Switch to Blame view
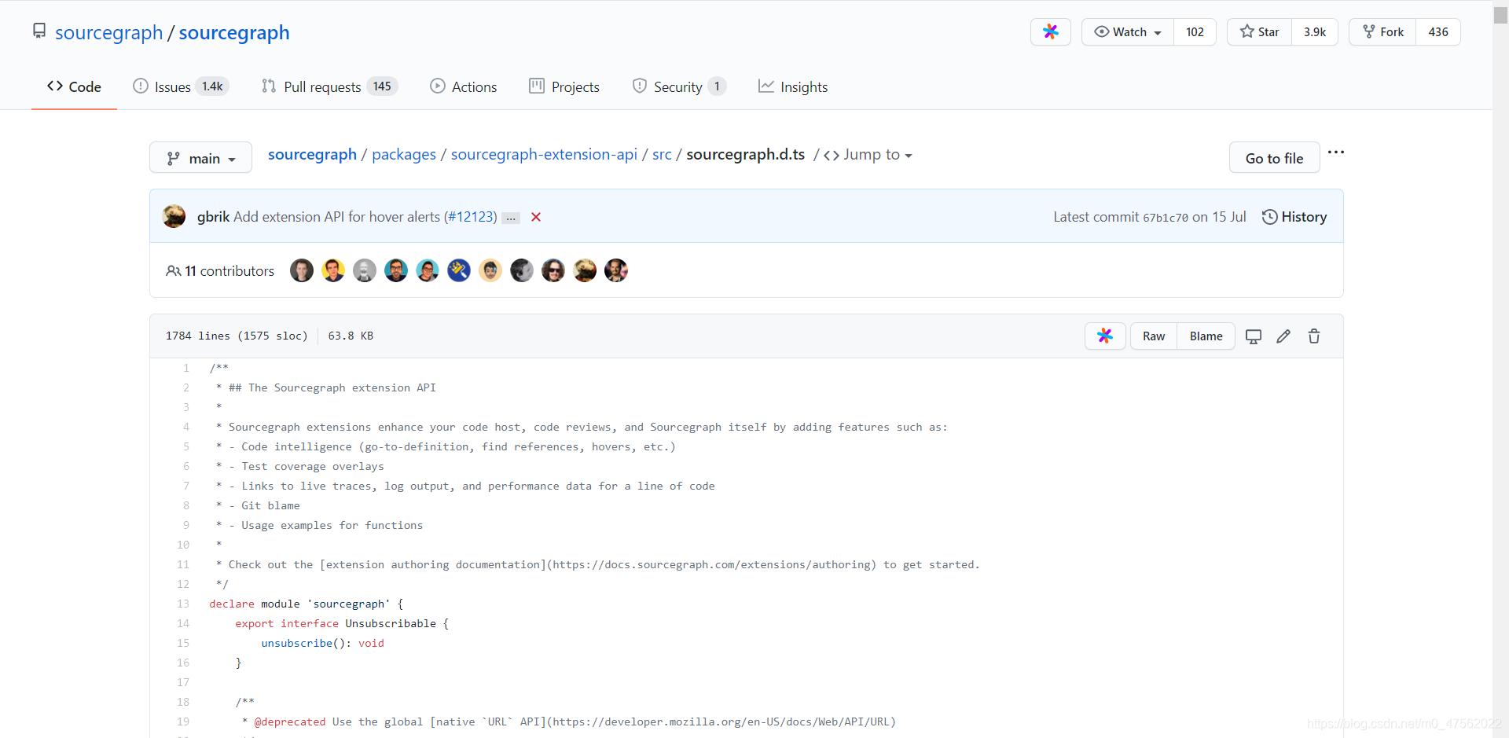The width and height of the screenshot is (1509, 738). pyautogui.click(x=1206, y=336)
